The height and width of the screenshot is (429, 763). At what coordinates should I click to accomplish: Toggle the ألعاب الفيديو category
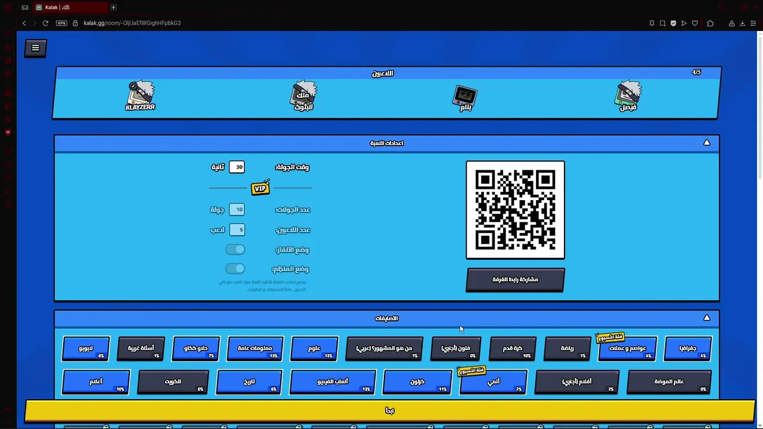[x=333, y=382]
